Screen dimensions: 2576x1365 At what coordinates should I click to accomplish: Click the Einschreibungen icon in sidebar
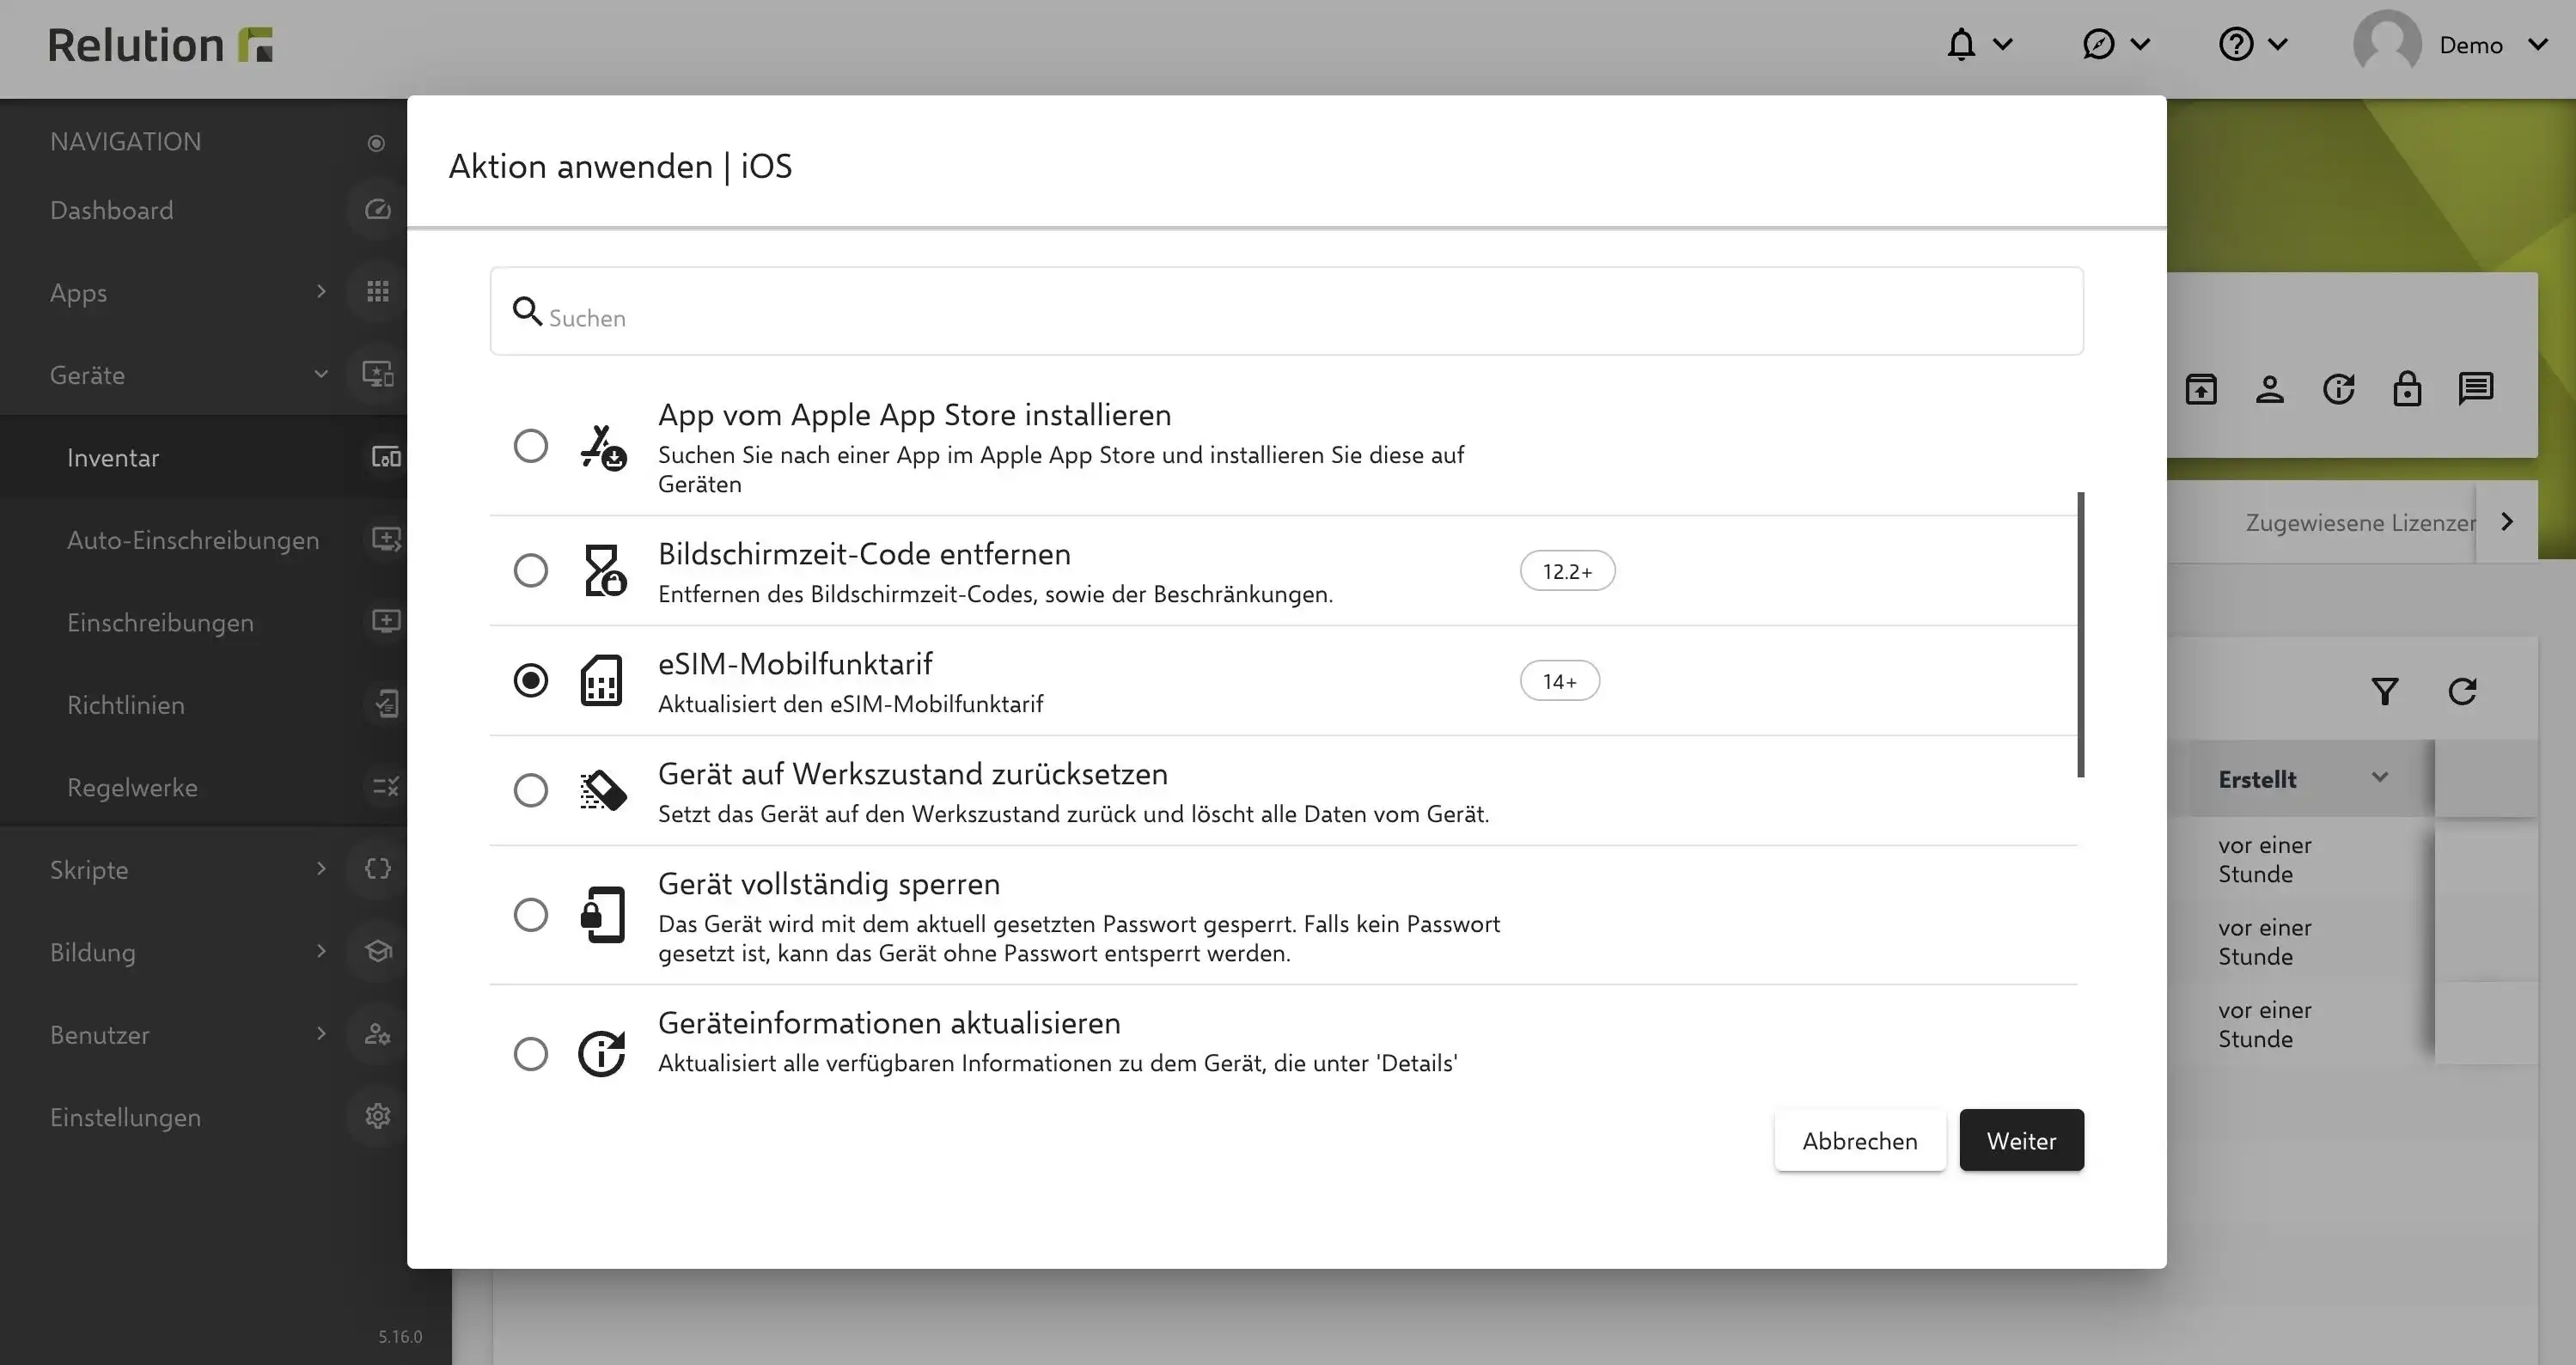386,622
